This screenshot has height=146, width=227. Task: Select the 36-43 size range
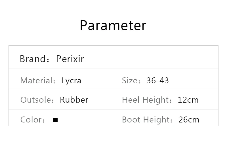click(x=157, y=81)
